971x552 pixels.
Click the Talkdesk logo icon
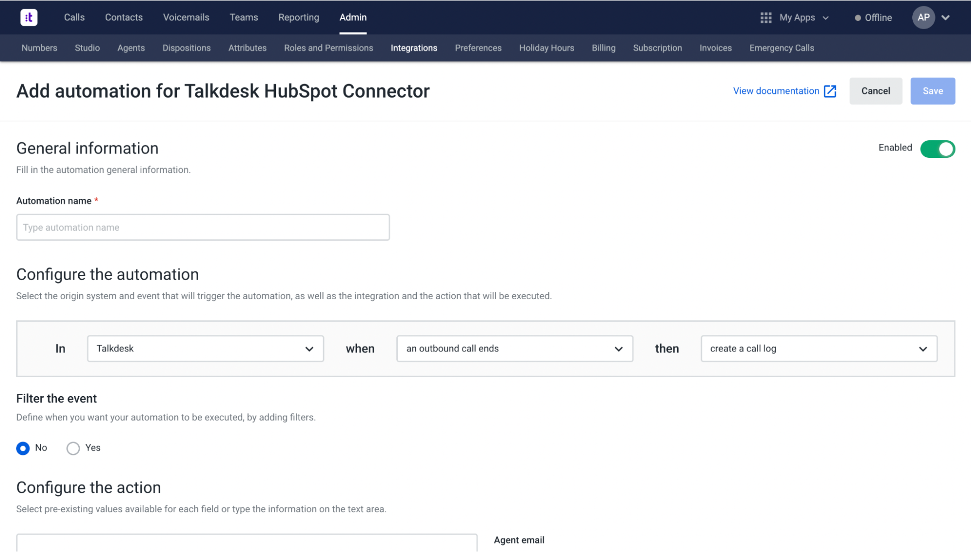click(x=29, y=17)
